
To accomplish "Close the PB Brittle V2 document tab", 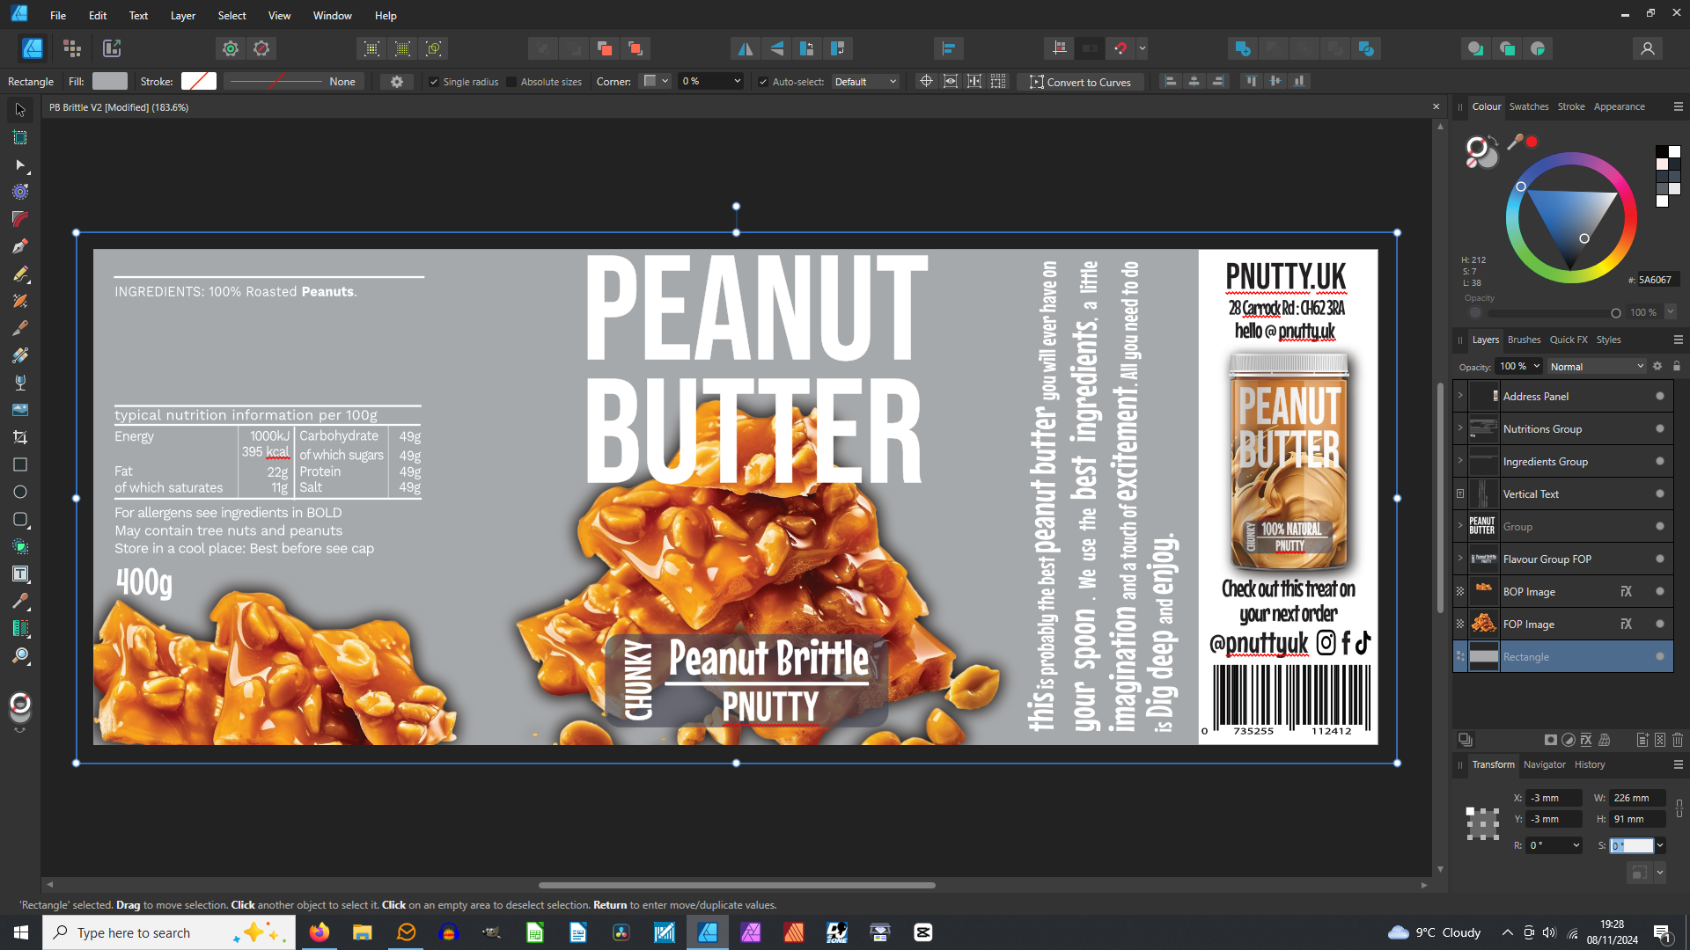I will pos(1436,106).
